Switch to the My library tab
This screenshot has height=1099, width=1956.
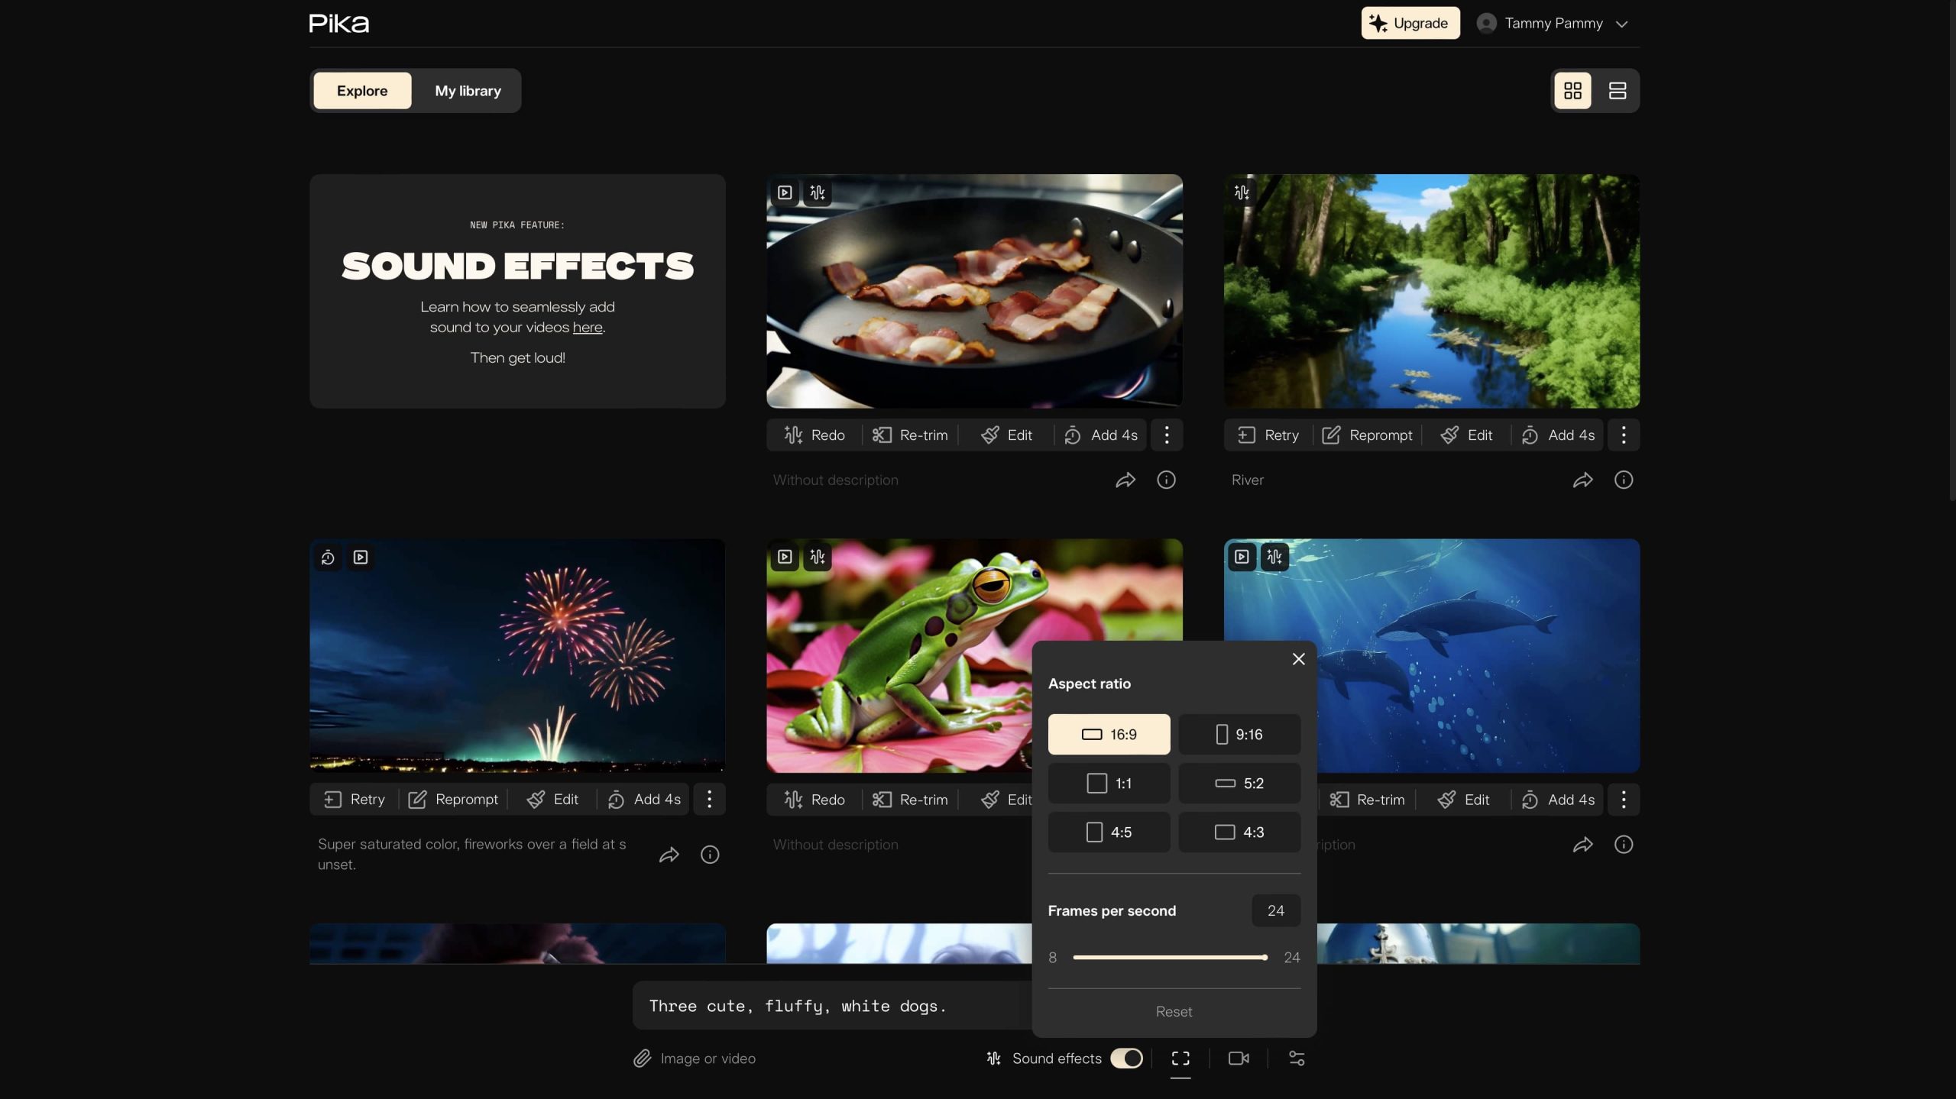(468, 91)
